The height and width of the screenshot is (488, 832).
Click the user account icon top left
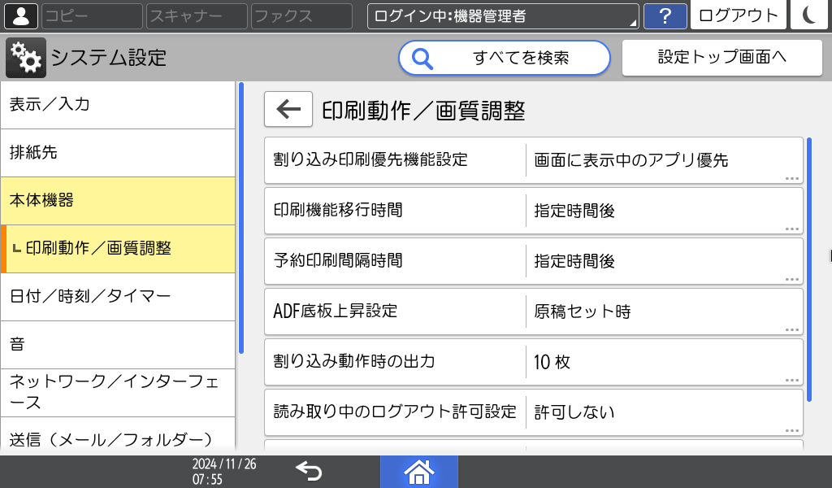[20, 15]
